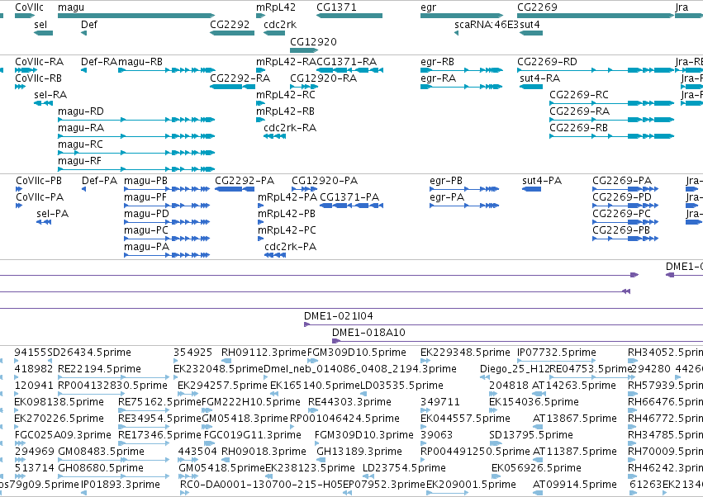
Task: Select the Def-PA protein feature
Action: [83, 189]
